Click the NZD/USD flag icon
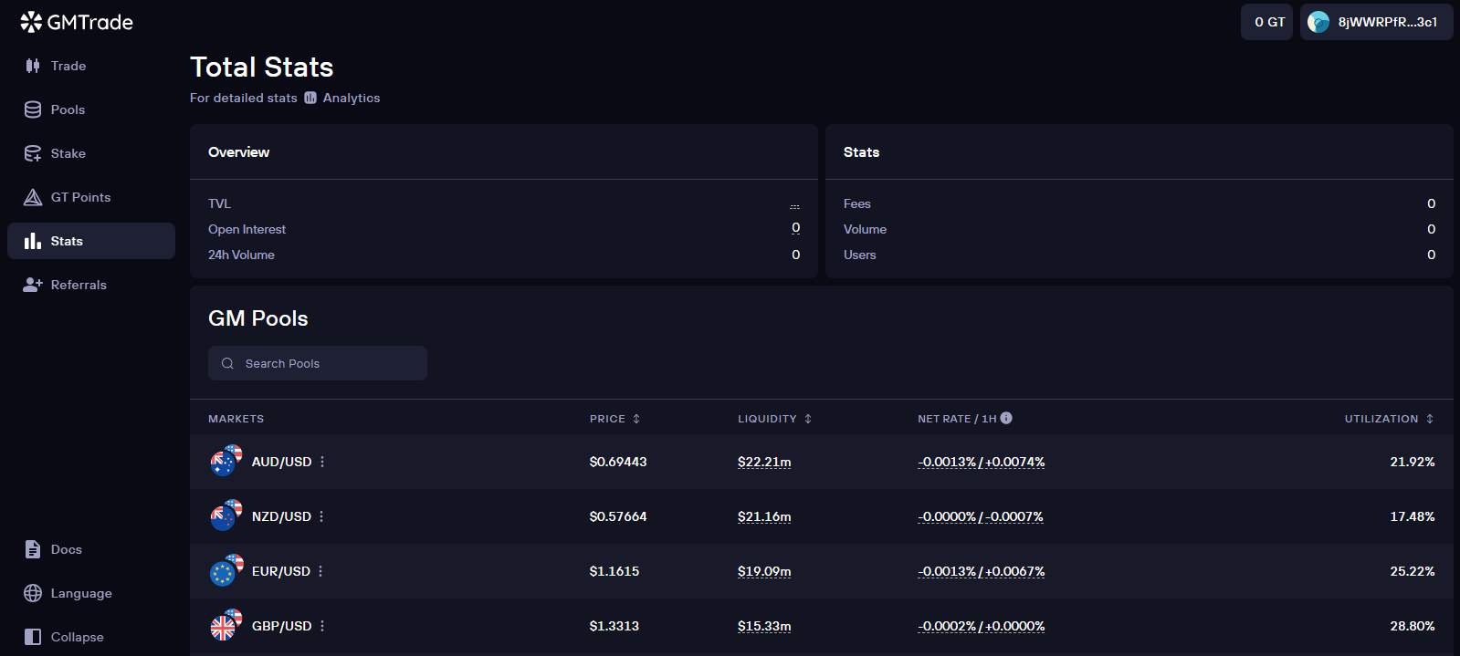The width and height of the screenshot is (1460, 656). click(226, 515)
